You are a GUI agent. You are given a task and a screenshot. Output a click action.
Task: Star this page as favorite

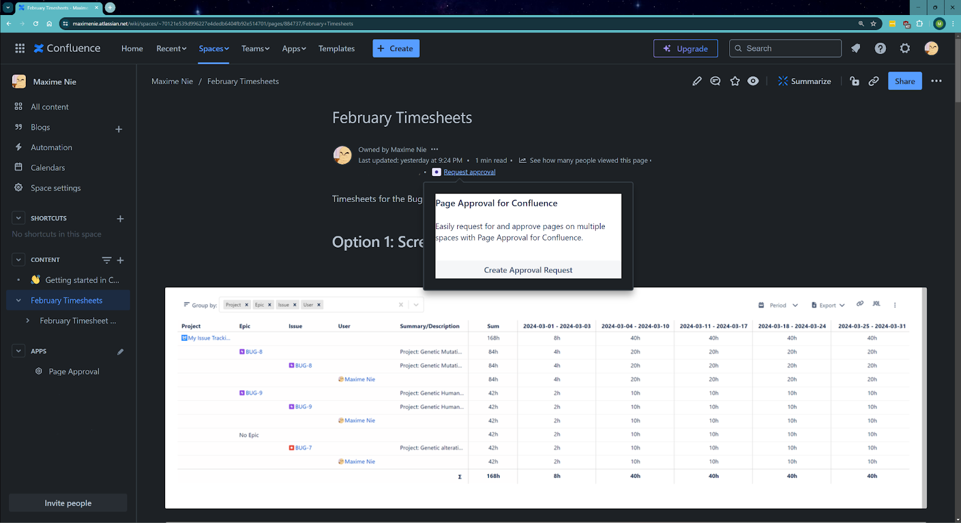735,81
